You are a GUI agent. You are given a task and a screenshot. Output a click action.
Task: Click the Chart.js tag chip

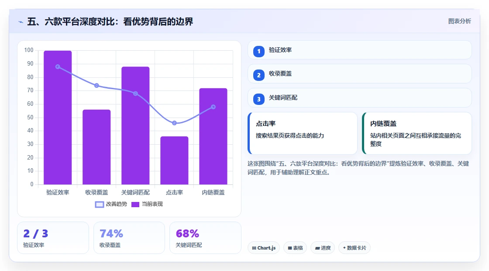click(x=264, y=248)
